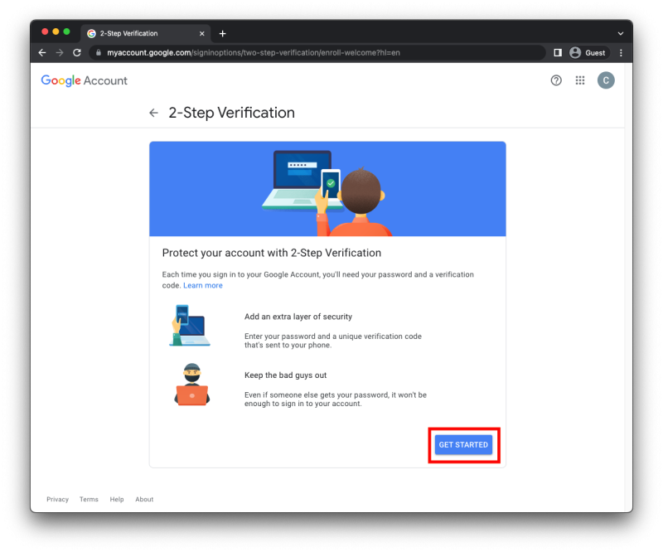This screenshot has height=552, width=663.
Task: Close the 2-Step Verification tab
Action: click(x=201, y=33)
